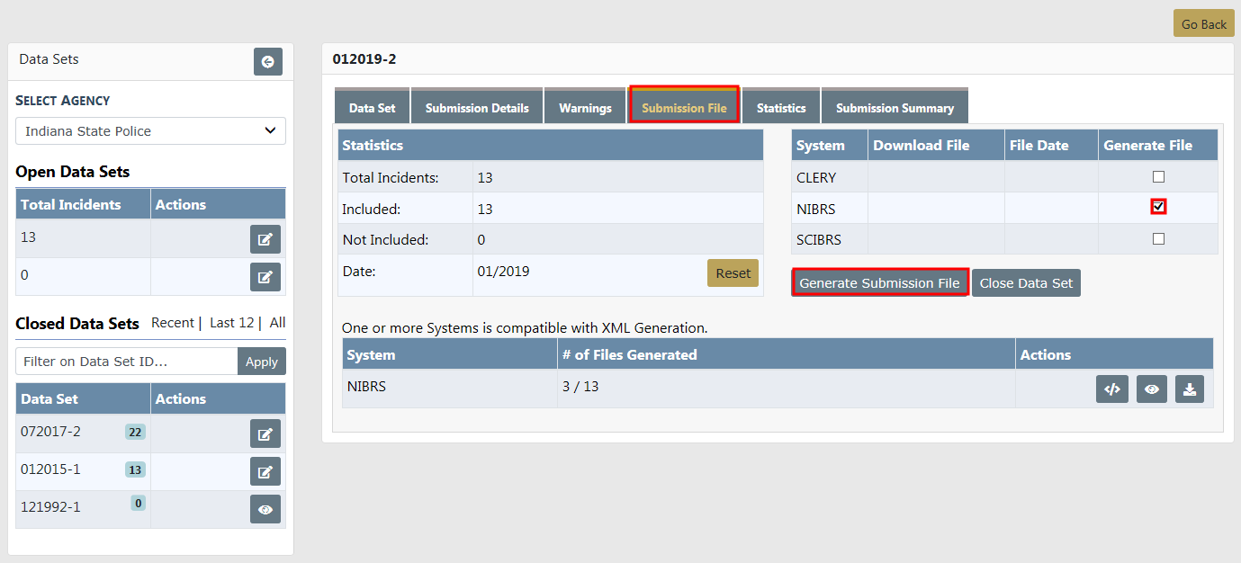Go to the Submission Summary tab
This screenshot has height=563, width=1241.
894,108
